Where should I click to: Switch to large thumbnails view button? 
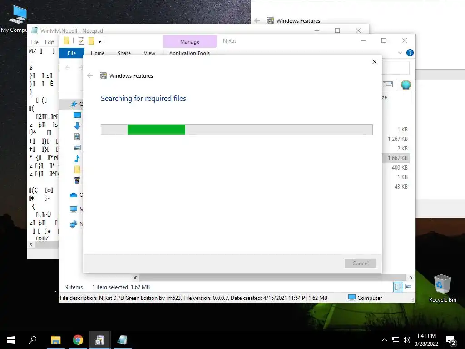[408, 287]
